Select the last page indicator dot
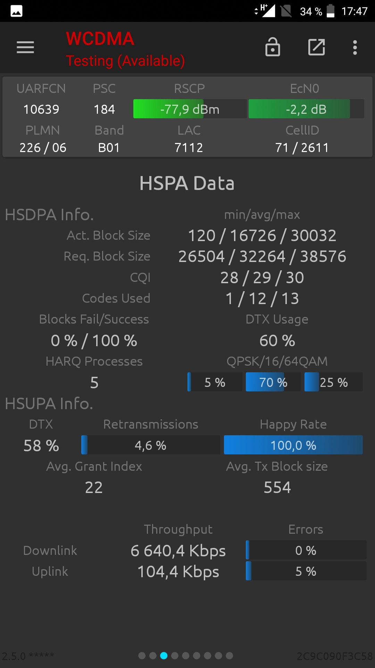This screenshot has height=668, width=375. tap(230, 656)
